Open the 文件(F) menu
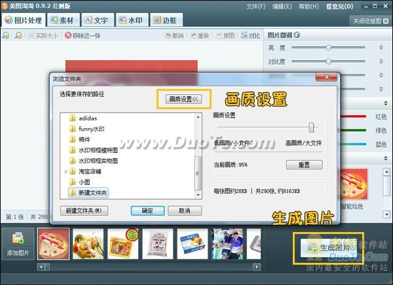 click(256, 7)
